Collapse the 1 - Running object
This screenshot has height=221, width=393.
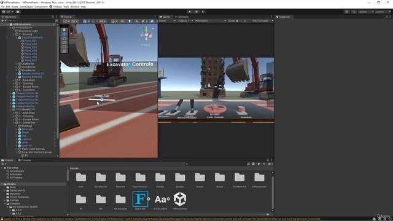tap(14, 34)
